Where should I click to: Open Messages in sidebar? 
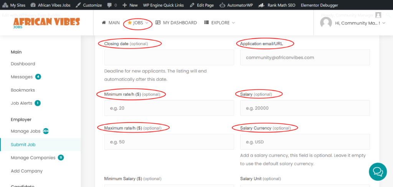click(x=21, y=77)
